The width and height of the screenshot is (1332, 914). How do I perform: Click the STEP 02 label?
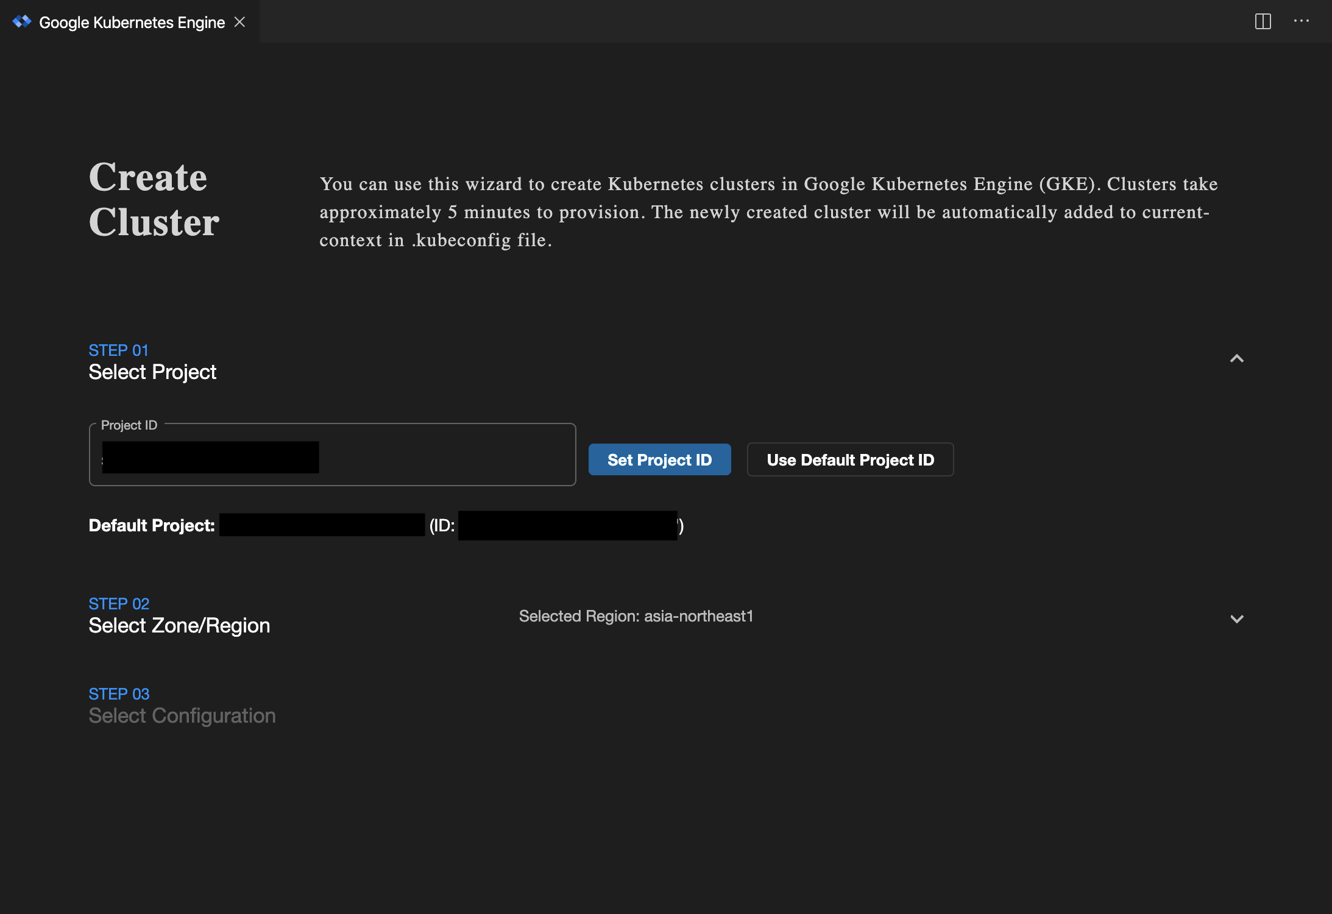[x=119, y=604]
